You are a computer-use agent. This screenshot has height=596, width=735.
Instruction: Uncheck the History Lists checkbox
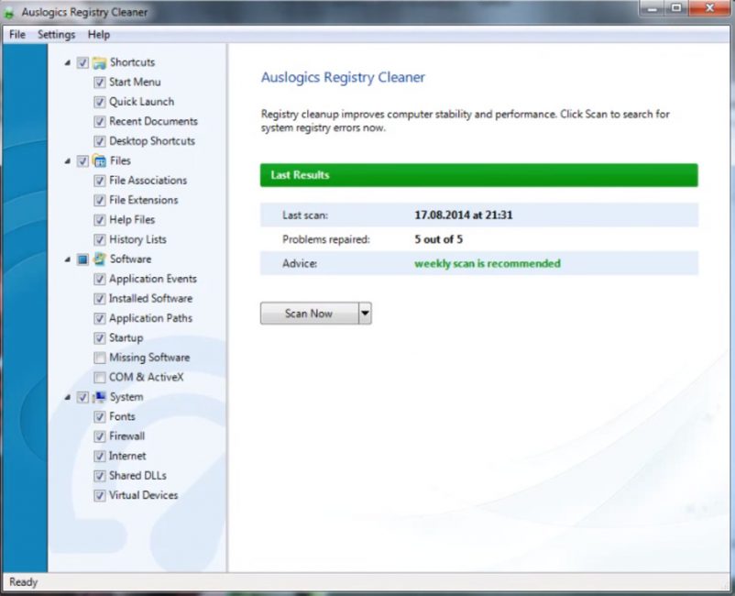(99, 240)
